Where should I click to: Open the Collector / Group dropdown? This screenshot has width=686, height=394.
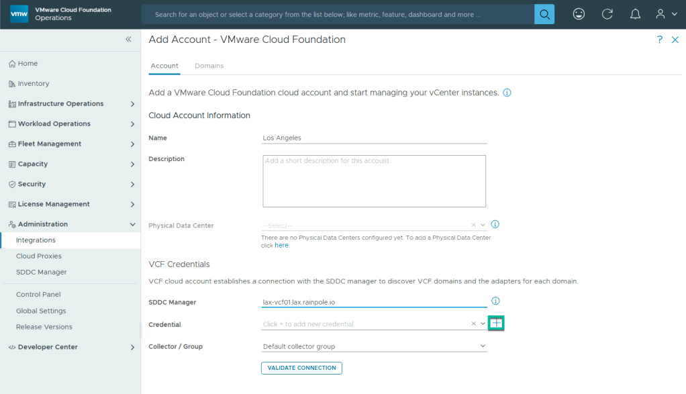click(x=374, y=346)
